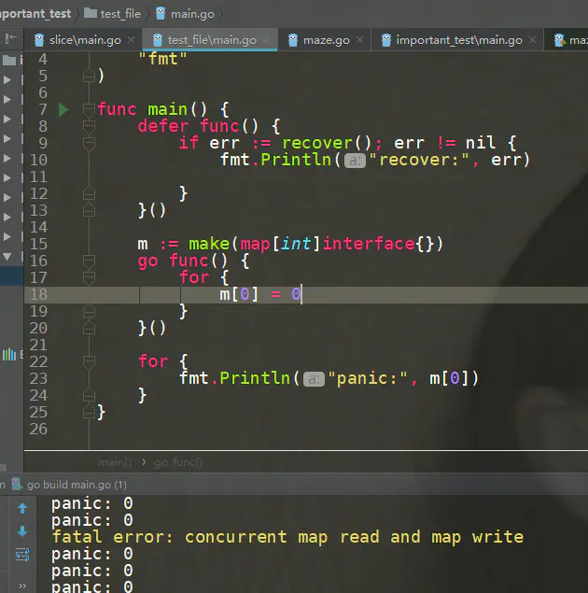Screen dimensions: 588x593
Task: Click gopher icon on important_test\main.go tab
Action: pos(385,40)
